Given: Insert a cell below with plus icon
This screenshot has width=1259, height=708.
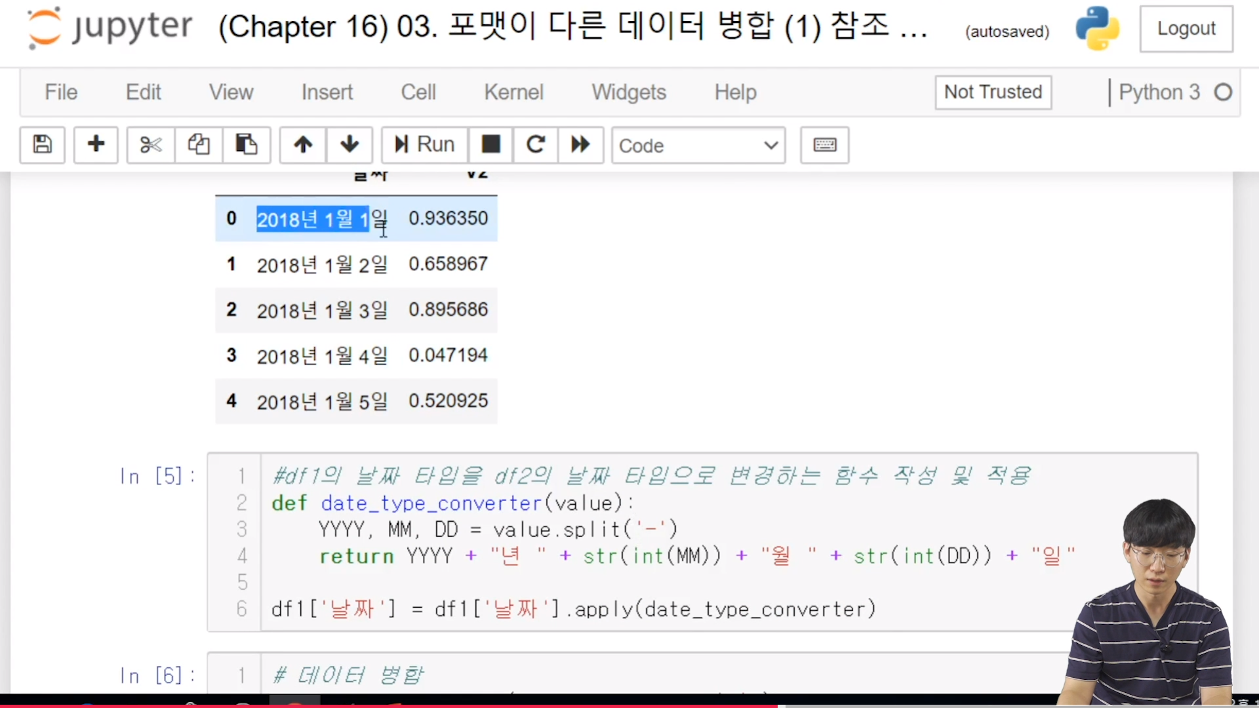Looking at the screenshot, I should 96,144.
